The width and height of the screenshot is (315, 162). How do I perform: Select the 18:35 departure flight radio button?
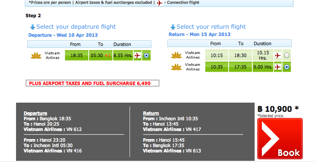pos(146,56)
